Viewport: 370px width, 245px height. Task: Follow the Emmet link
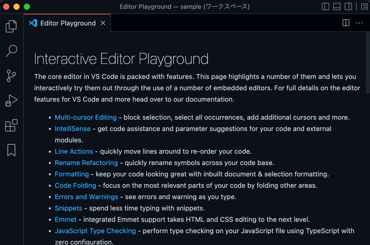tap(66, 219)
